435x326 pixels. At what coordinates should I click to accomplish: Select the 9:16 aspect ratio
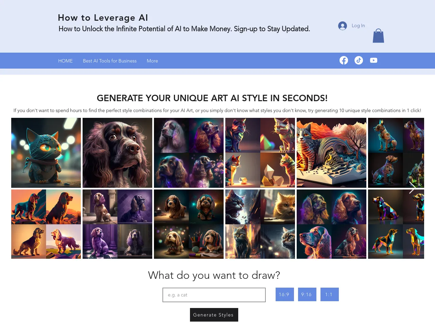tap(307, 294)
